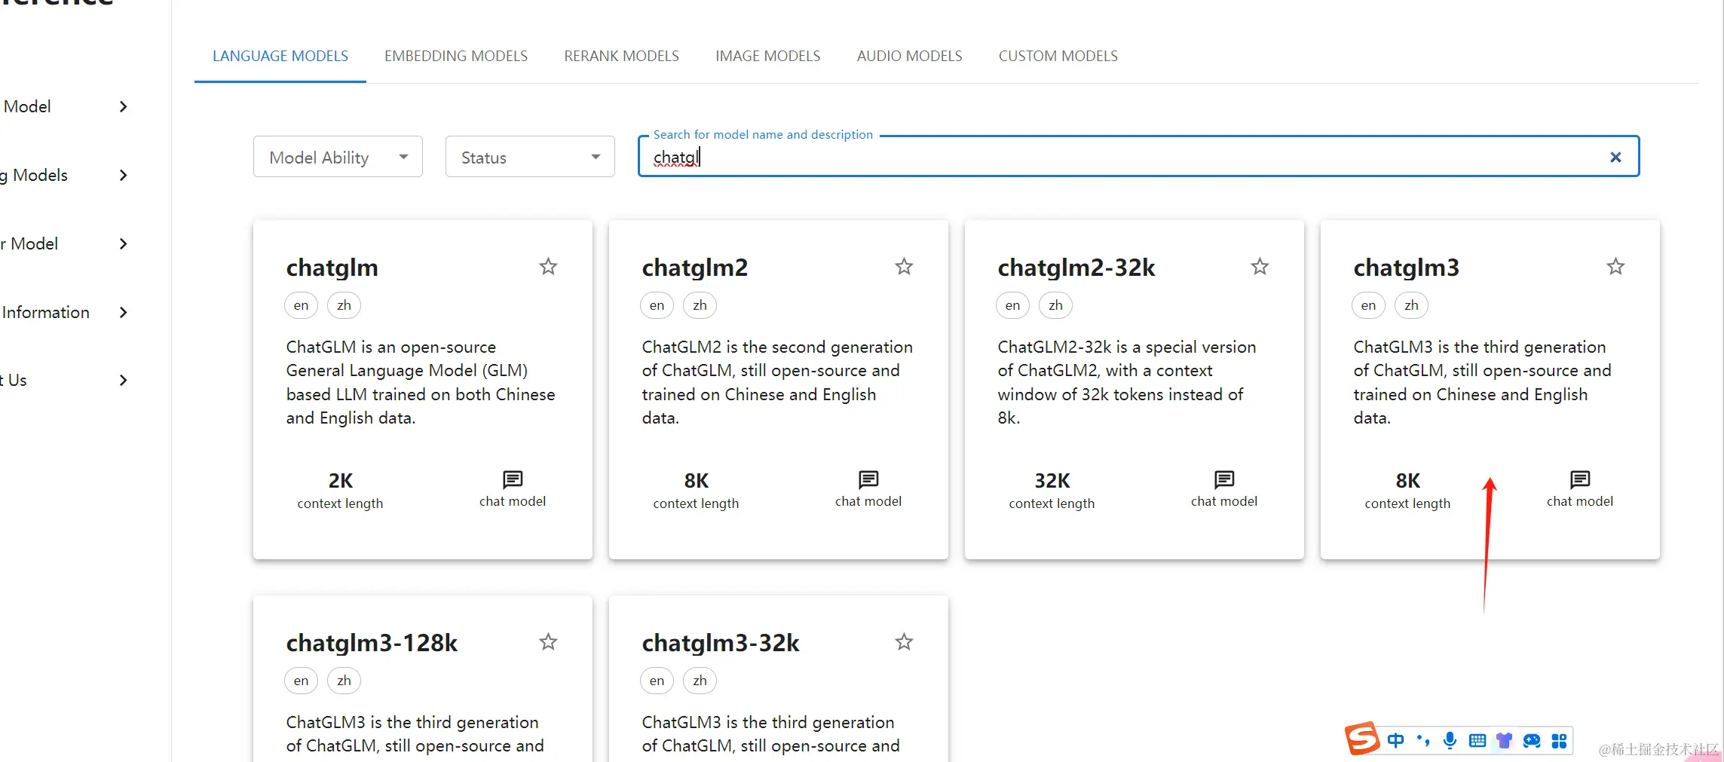Click the 'zh' chip on the chatglm2 card
The width and height of the screenshot is (1724, 762).
coord(700,305)
